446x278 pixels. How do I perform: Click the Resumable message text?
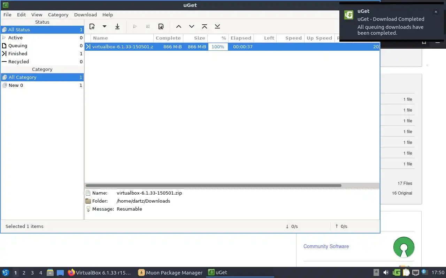coord(129,209)
